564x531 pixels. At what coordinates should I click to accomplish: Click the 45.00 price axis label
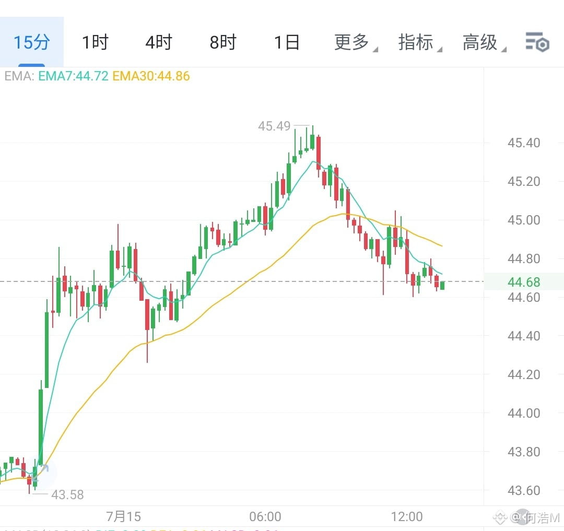click(524, 220)
